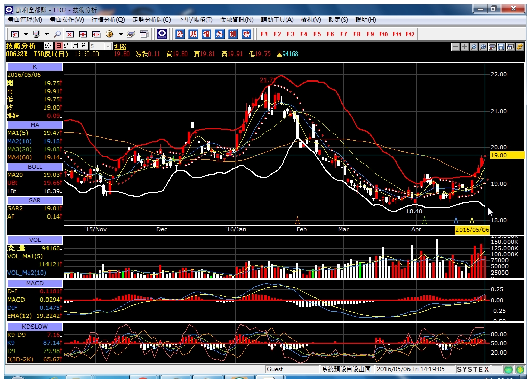531x379 pixels.
Task: Open the 金融資訊(N) menu
Action: [x=237, y=20]
